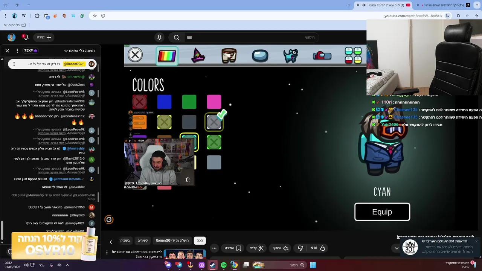This screenshot has width=482, height=271.
Task: Expand the video description chevron
Action: (397, 248)
